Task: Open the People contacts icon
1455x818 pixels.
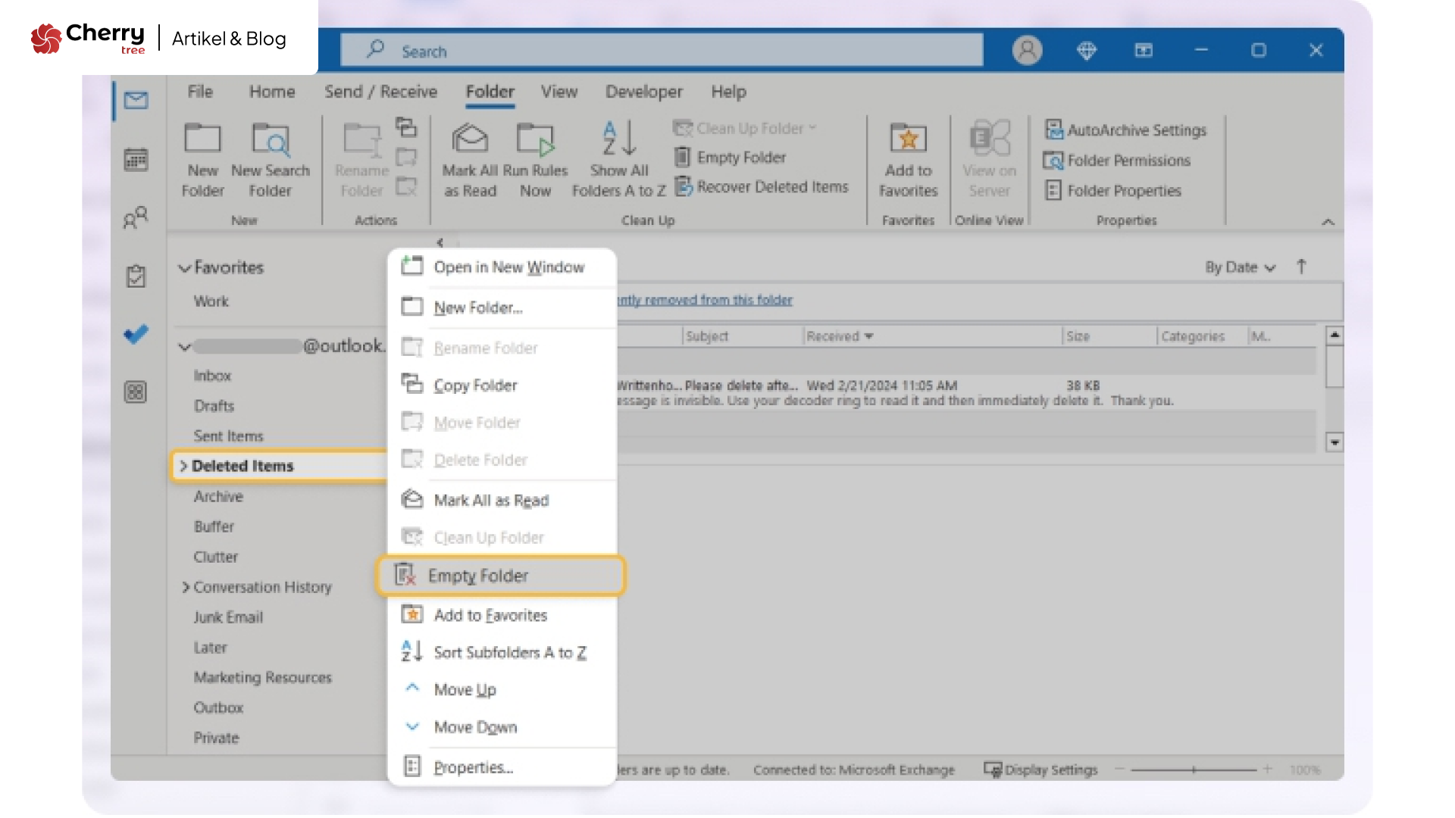Action: click(136, 218)
